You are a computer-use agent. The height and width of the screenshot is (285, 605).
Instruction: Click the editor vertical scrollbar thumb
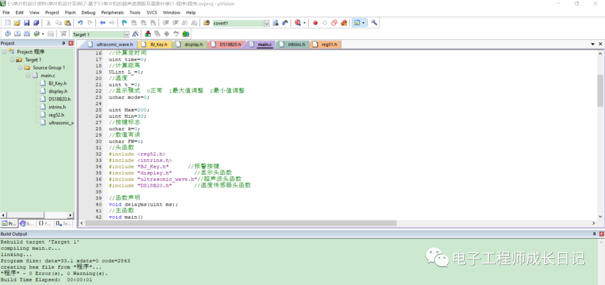[600, 91]
